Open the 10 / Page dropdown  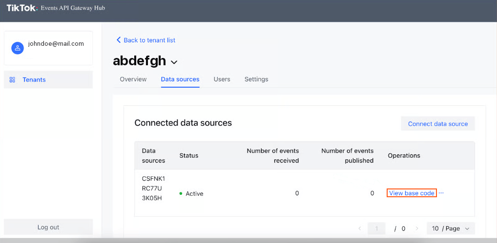[x=451, y=228]
